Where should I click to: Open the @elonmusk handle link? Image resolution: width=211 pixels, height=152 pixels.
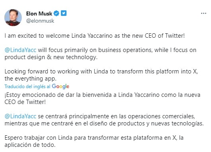click(x=40, y=21)
